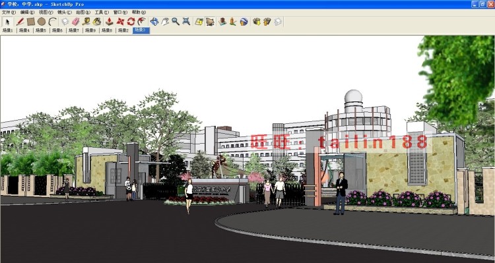Image resolution: width=495 pixels, height=263 pixels.
Task: Select the Push/Pull tool
Action: pyautogui.click(x=110, y=22)
